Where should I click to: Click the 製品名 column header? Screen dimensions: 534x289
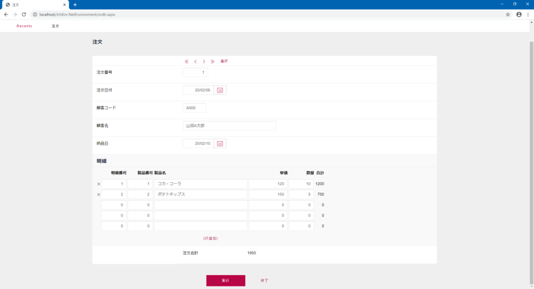pyautogui.click(x=160, y=173)
